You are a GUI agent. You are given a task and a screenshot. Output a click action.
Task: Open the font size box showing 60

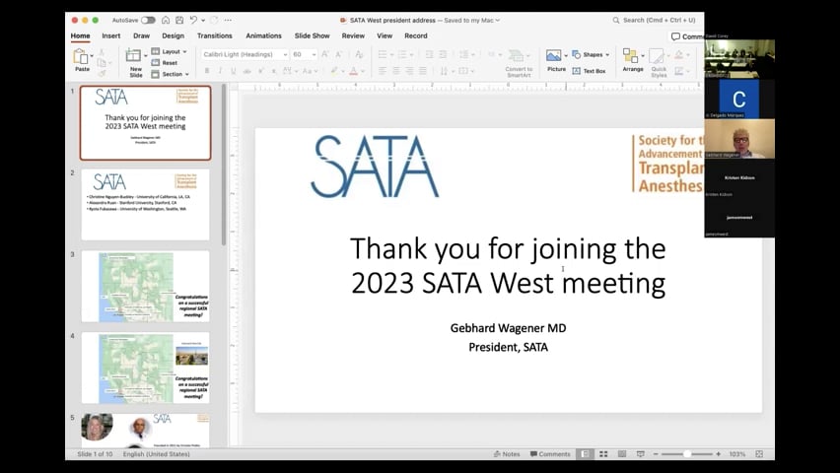point(305,54)
